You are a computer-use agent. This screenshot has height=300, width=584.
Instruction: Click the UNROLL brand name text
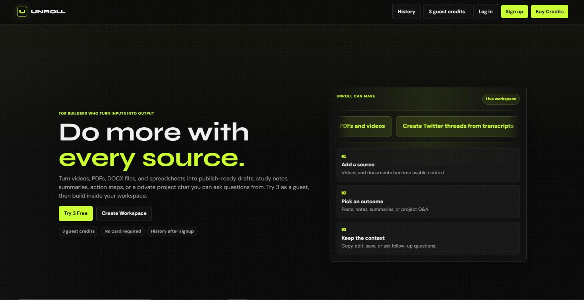(x=48, y=12)
